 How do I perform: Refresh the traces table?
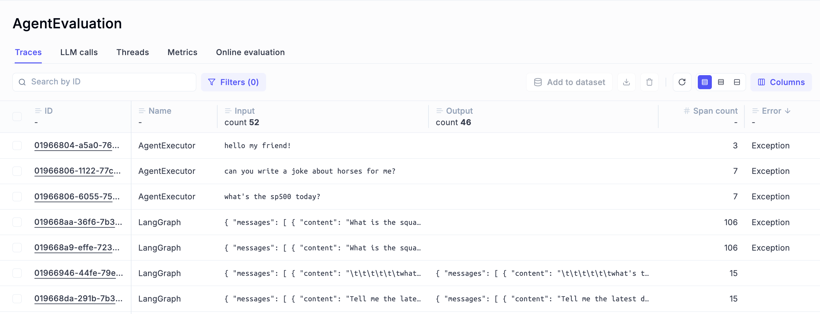[682, 82]
